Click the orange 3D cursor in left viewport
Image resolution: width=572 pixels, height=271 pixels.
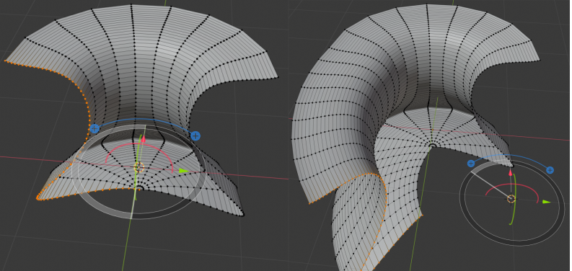(x=139, y=167)
